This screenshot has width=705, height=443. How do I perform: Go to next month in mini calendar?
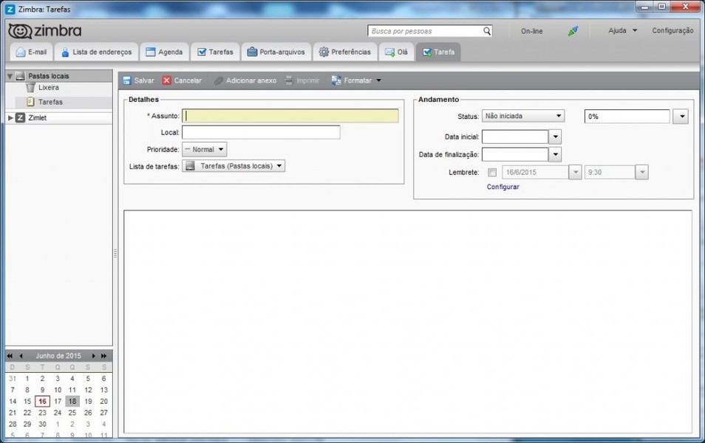tap(94, 356)
